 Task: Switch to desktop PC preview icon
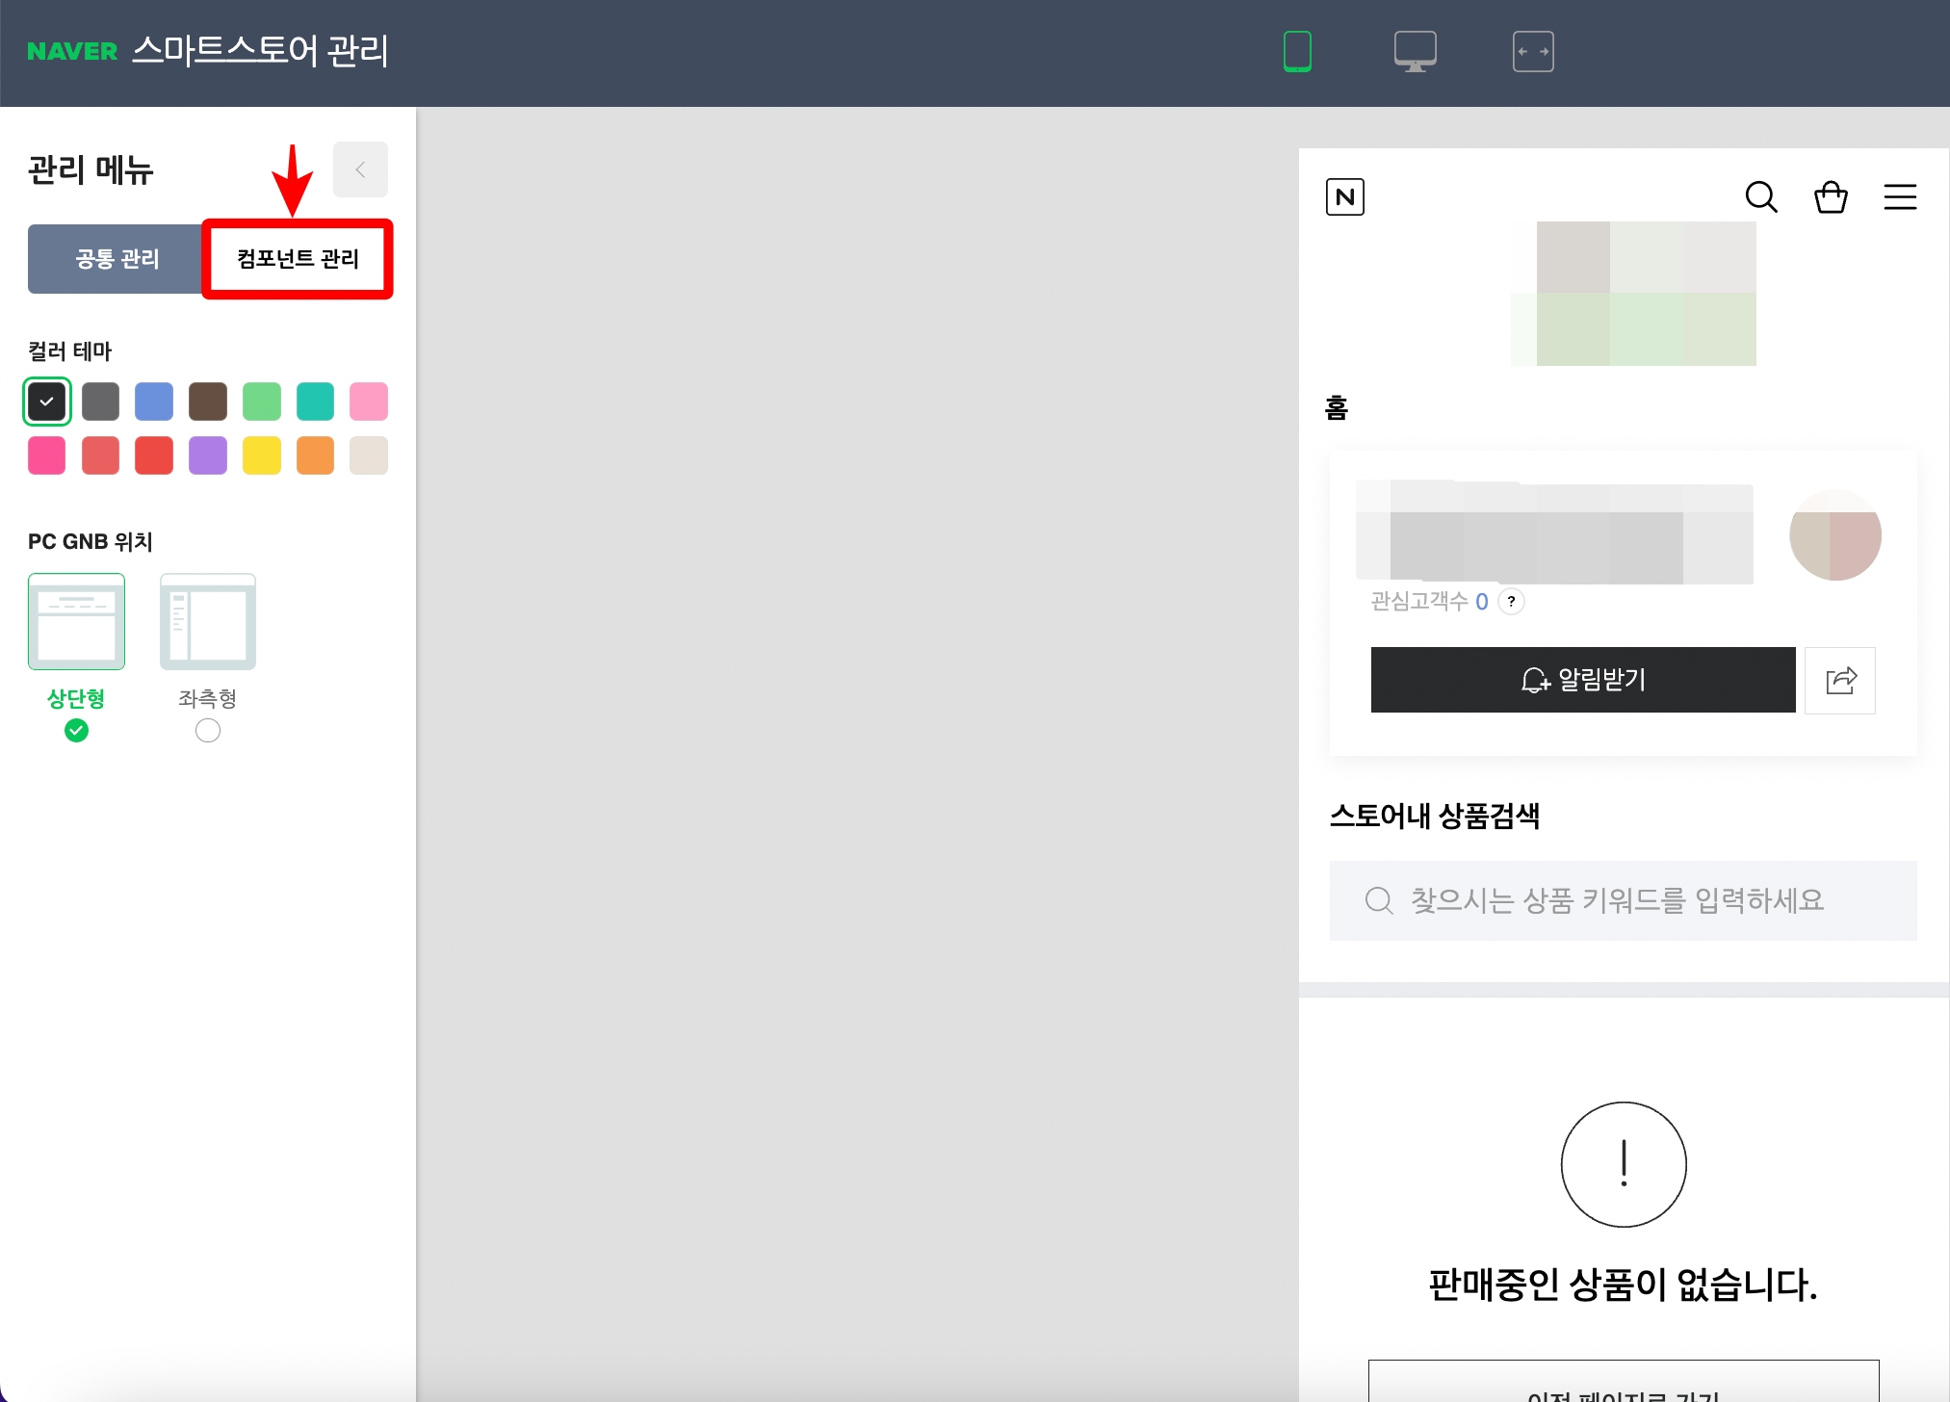coord(1415,51)
